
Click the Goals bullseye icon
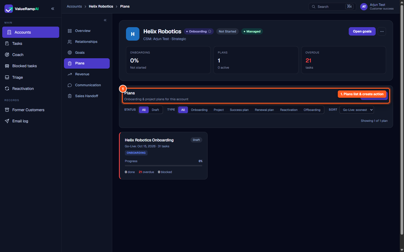[70, 53]
